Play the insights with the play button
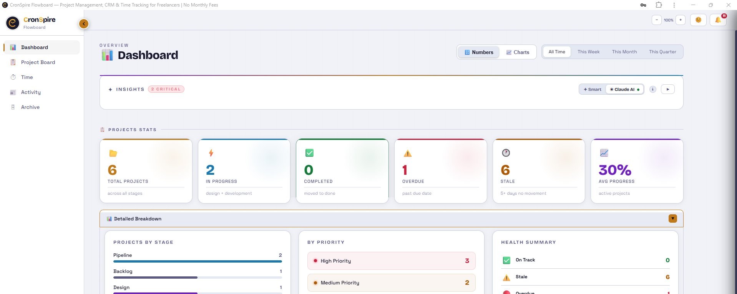Screen dimensions: 737x294 coord(668,89)
